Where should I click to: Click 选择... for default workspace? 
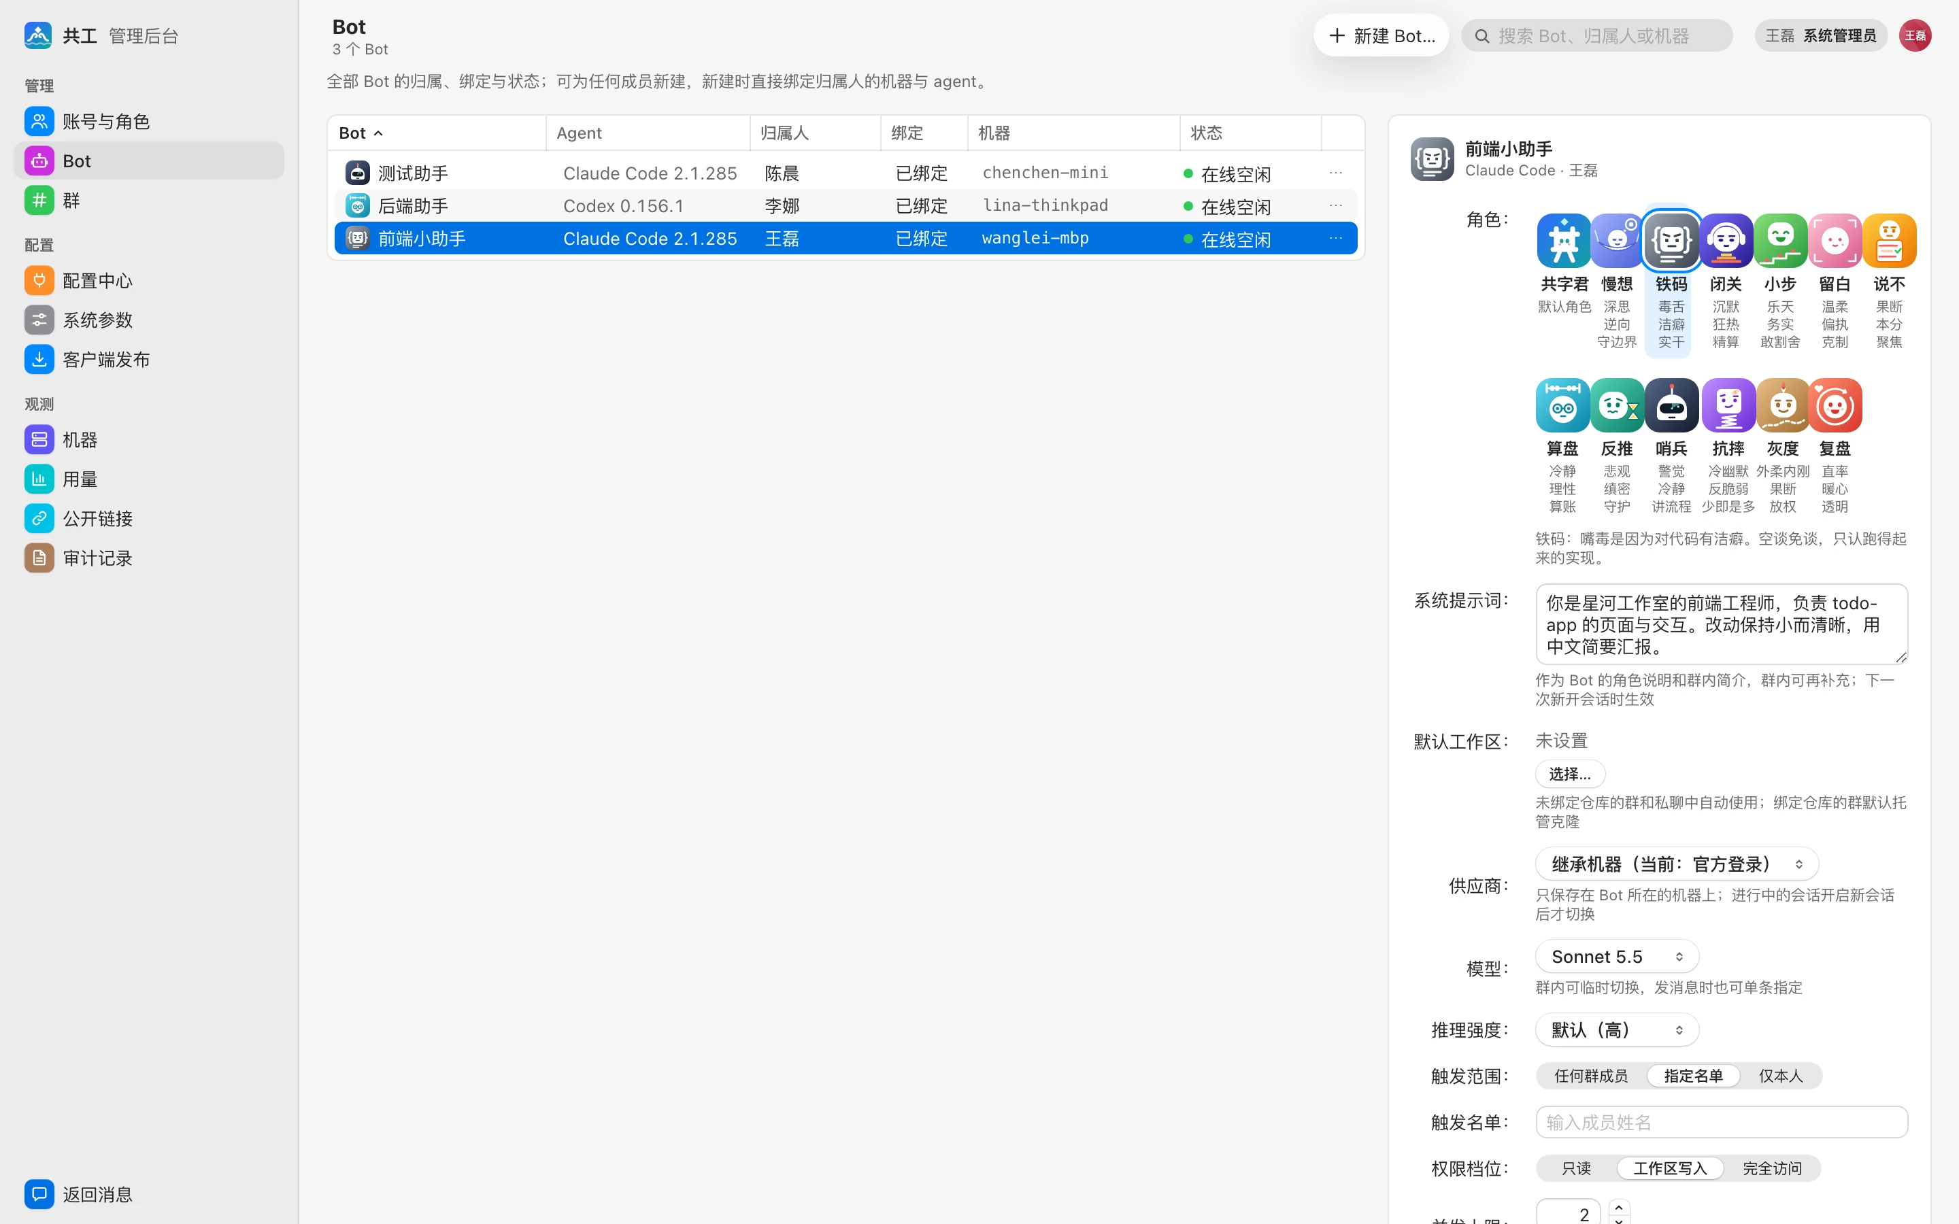pyautogui.click(x=1570, y=774)
